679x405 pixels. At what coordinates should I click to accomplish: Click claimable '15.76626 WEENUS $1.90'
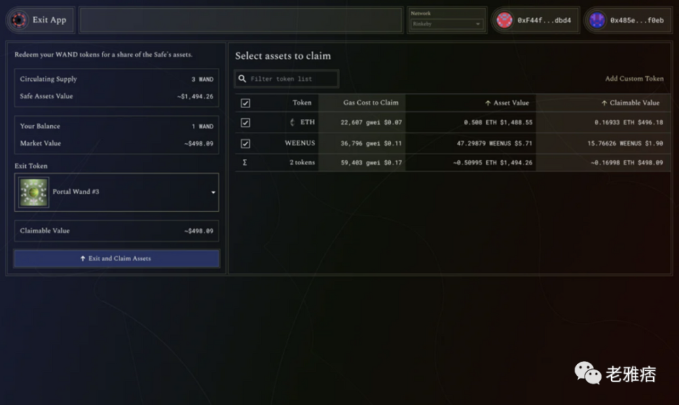click(x=625, y=143)
